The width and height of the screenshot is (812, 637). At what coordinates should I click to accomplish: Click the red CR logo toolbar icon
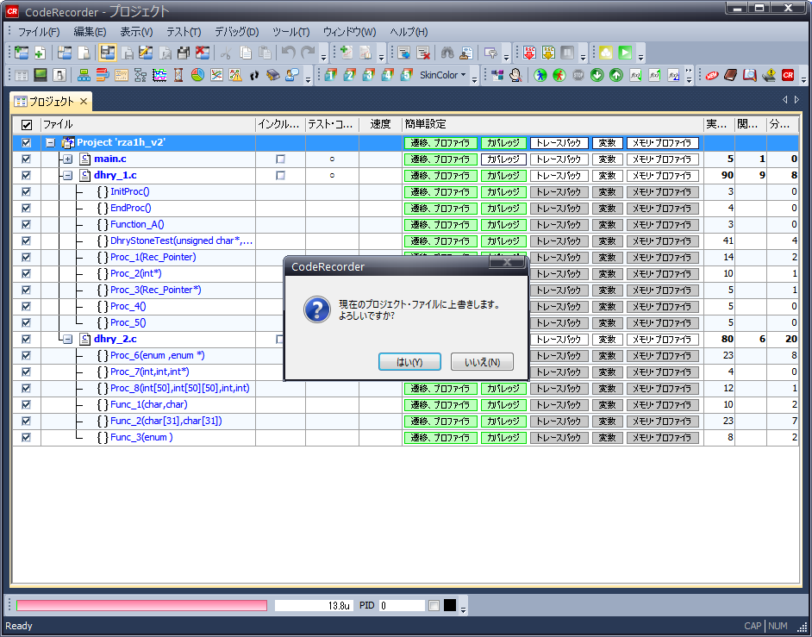point(788,75)
